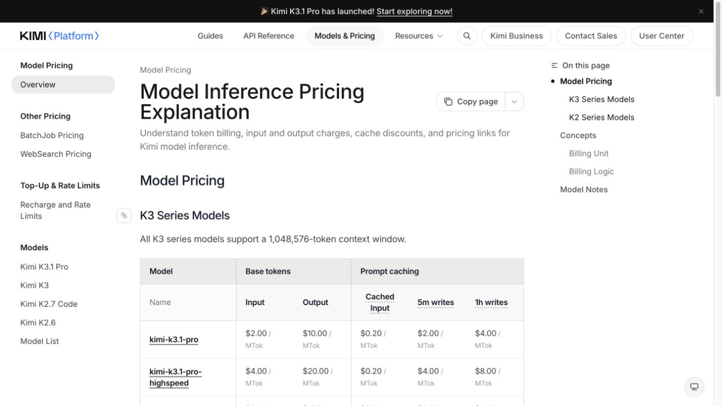Click the Kimi Platform logo
Viewport: 722px width, 406px height.
point(60,36)
